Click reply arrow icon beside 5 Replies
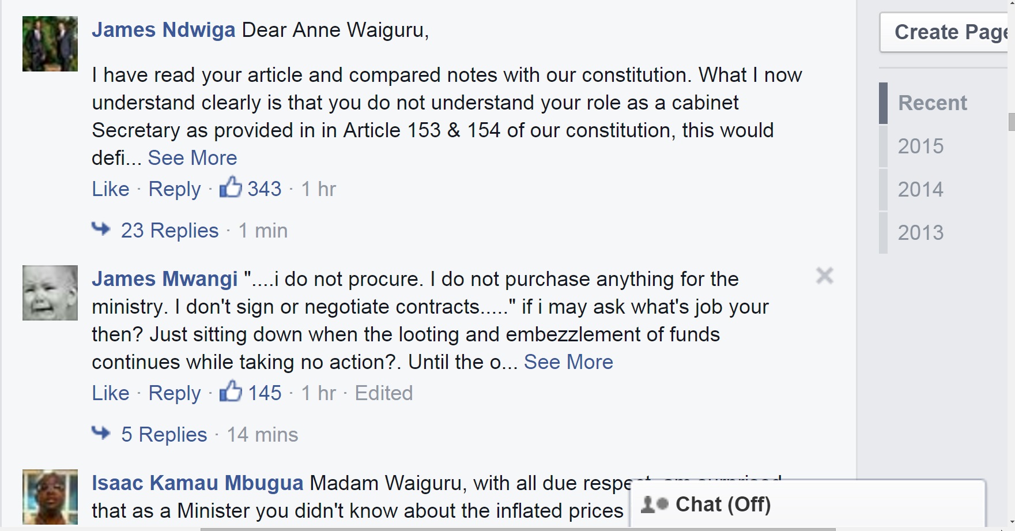1015x531 pixels. [x=101, y=433]
